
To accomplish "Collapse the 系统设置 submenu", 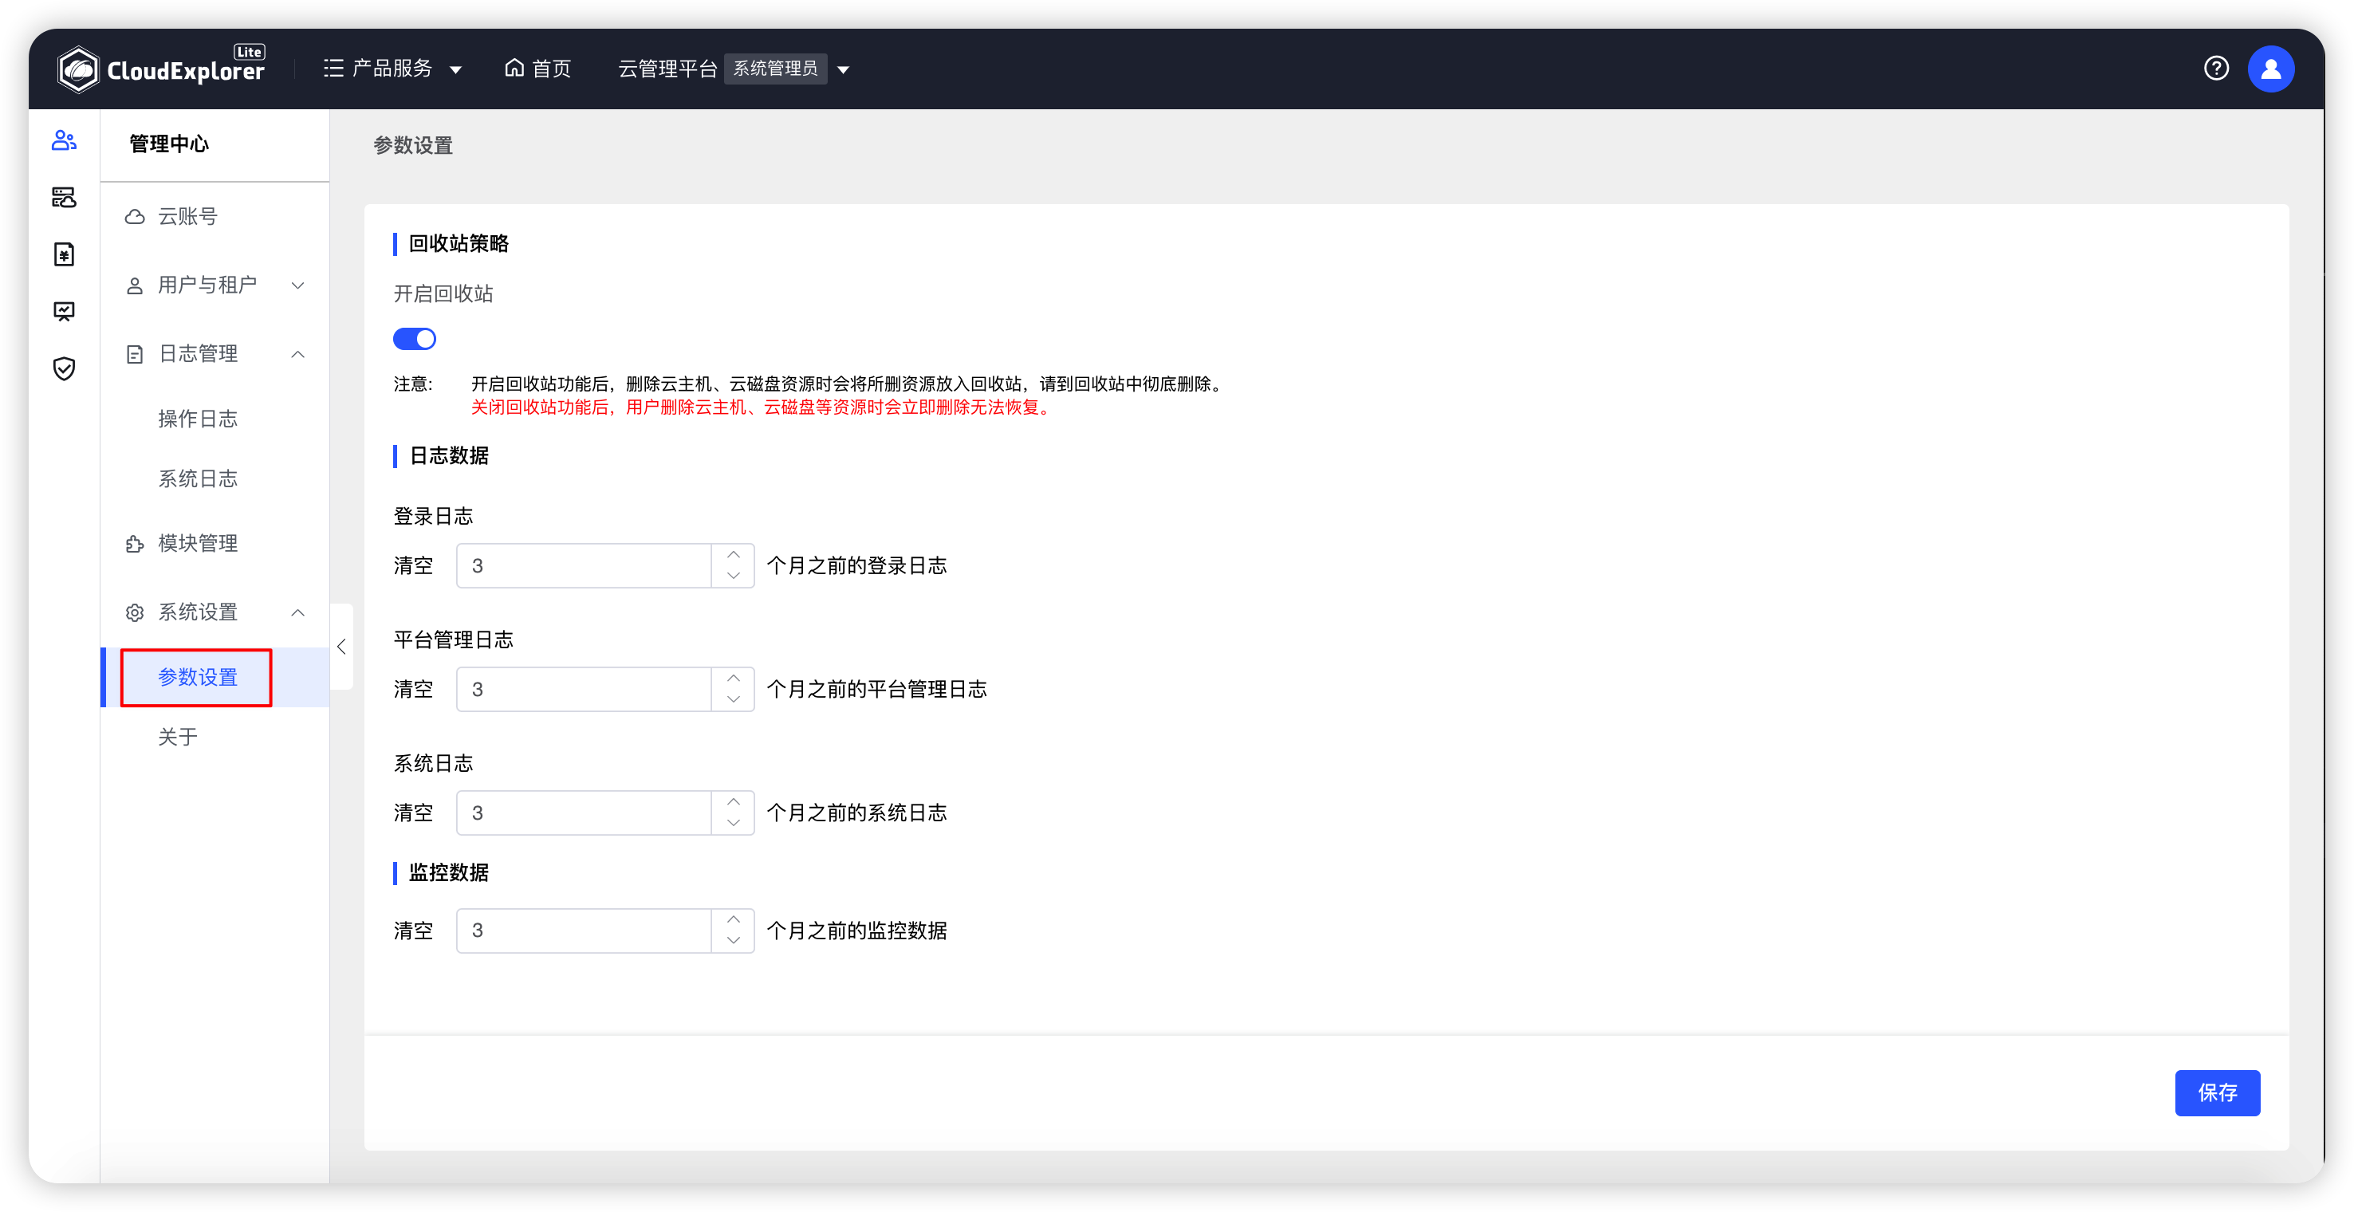I will pos(215,612).
